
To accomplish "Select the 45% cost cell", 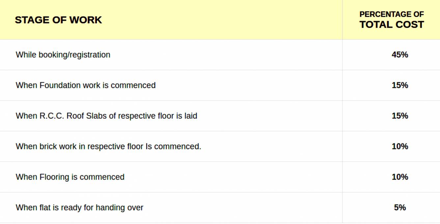I will click(400, 55).
